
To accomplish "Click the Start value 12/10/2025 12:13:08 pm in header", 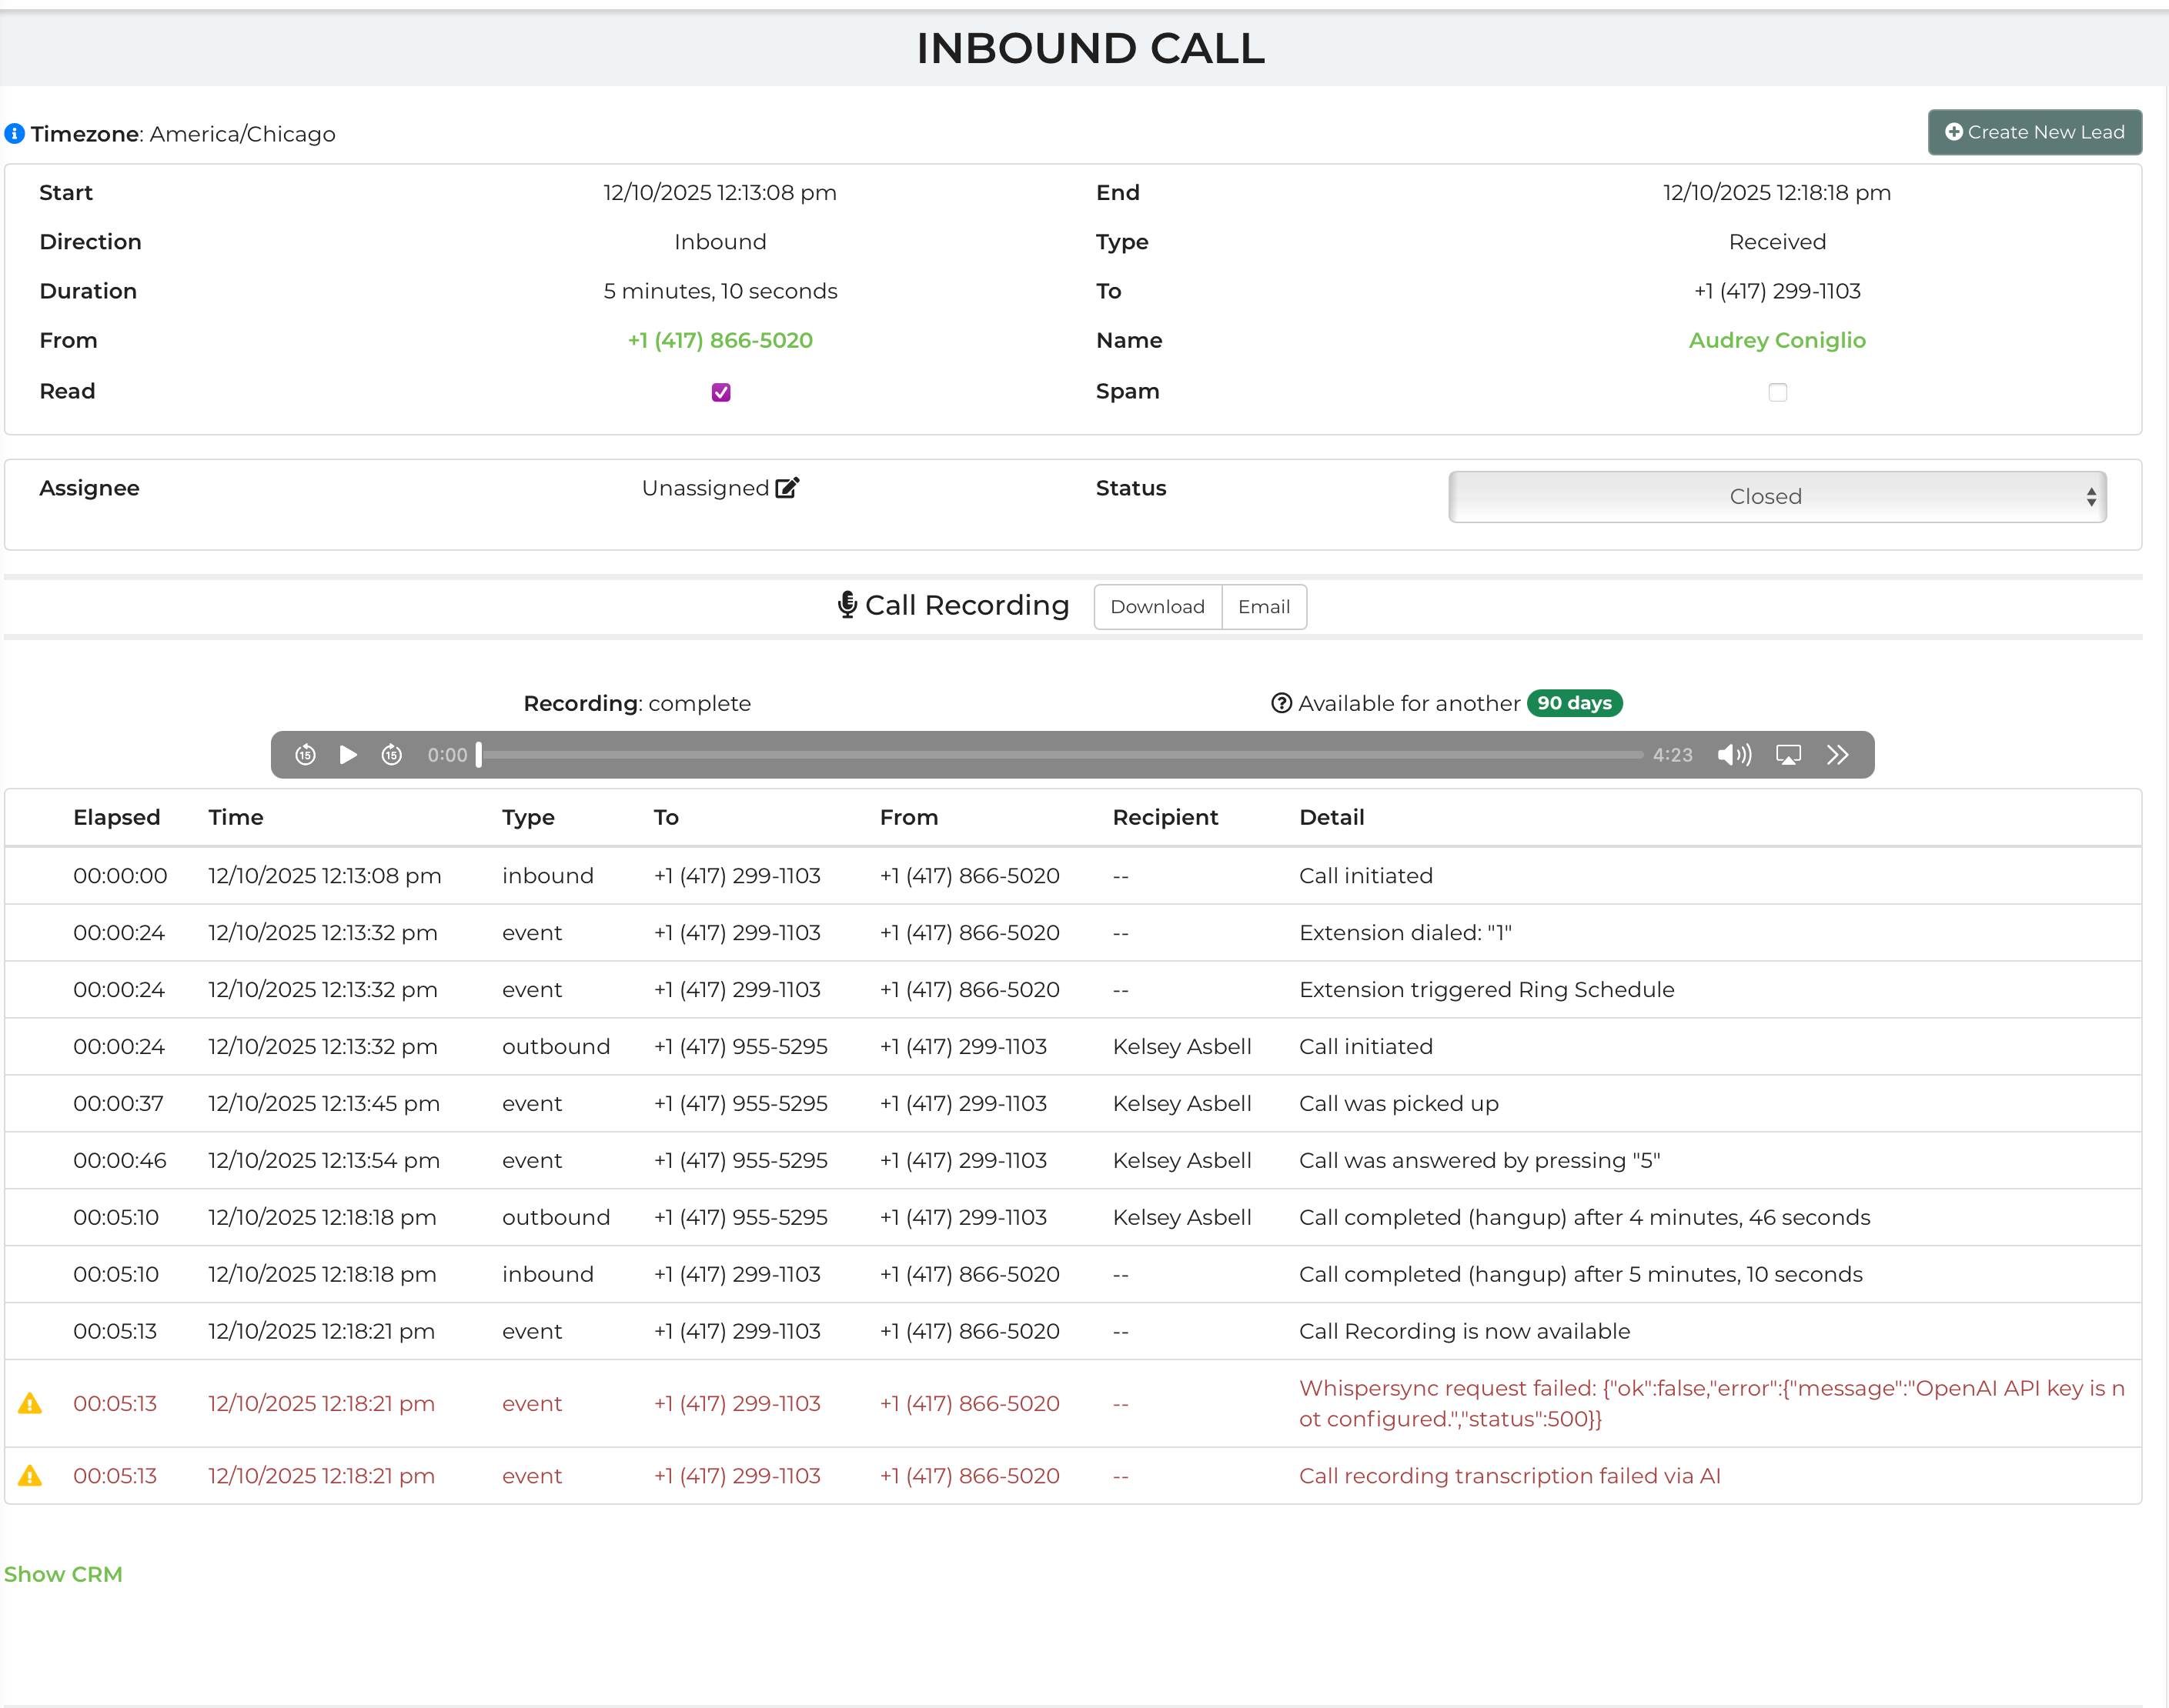I will coord(720,192).
